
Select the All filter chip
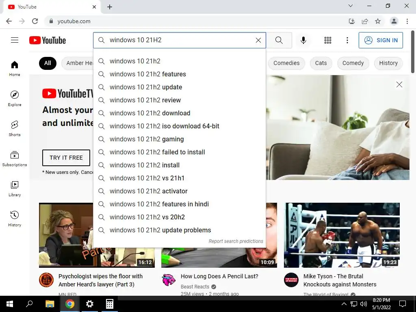[x=48, y=63]
